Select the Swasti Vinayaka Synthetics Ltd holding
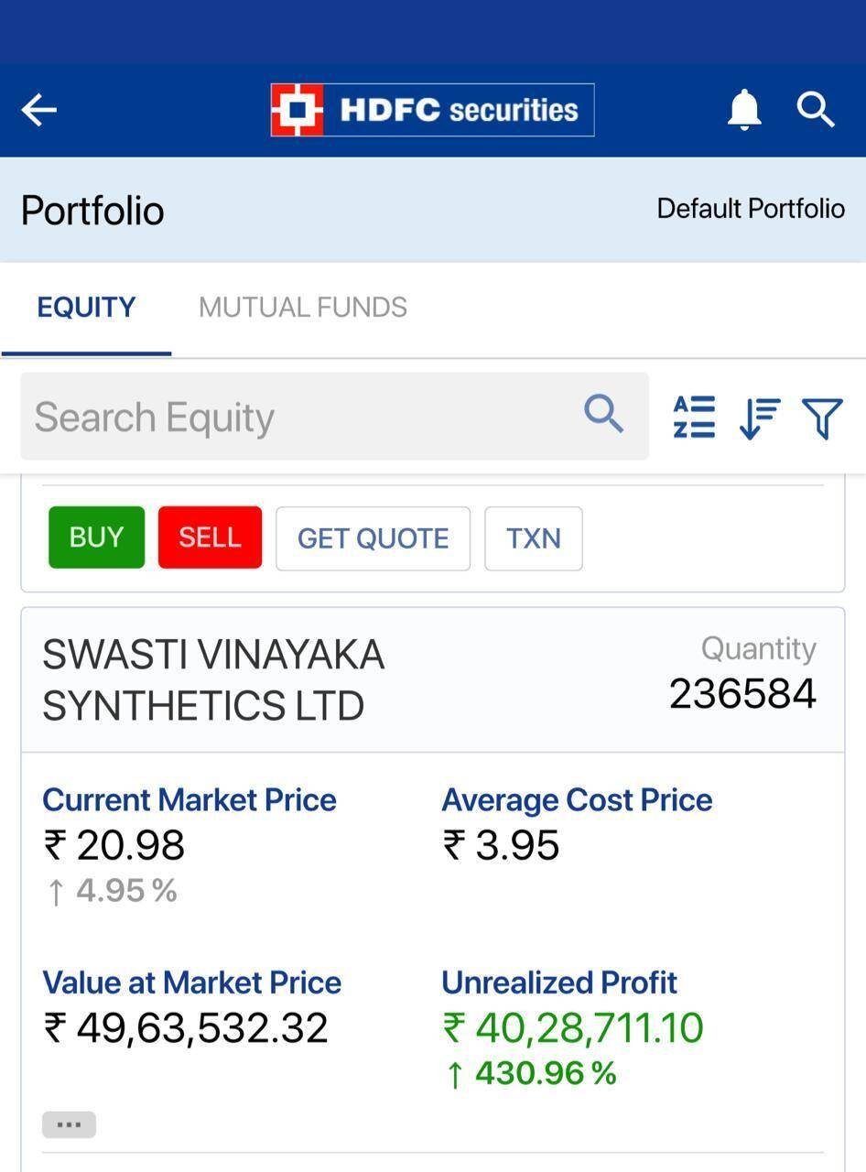The height and width of the screenshot is (1172, 866). 213,680
